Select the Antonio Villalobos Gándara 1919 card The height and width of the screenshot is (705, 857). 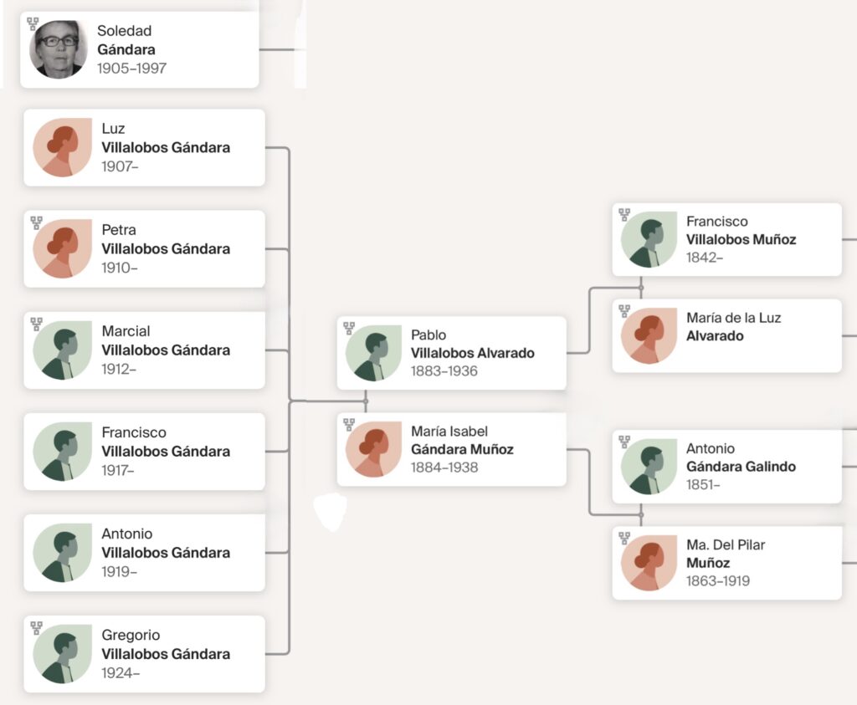click(144, 553)
